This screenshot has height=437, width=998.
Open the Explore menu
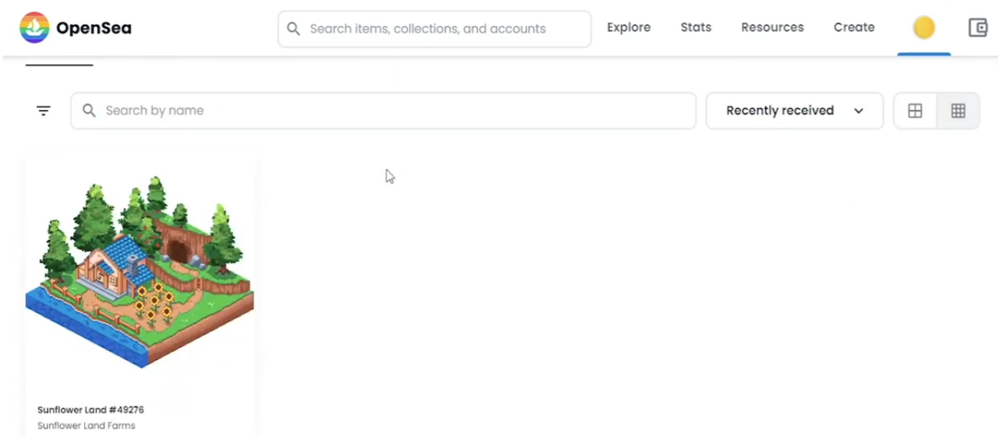pos(629,28)
